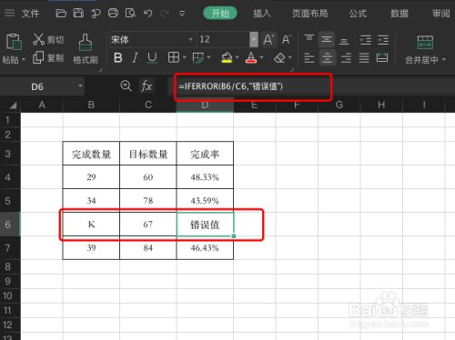
Task: Click the distributed alignment icon
Action: pyautogui.click(x=382, y=57)
